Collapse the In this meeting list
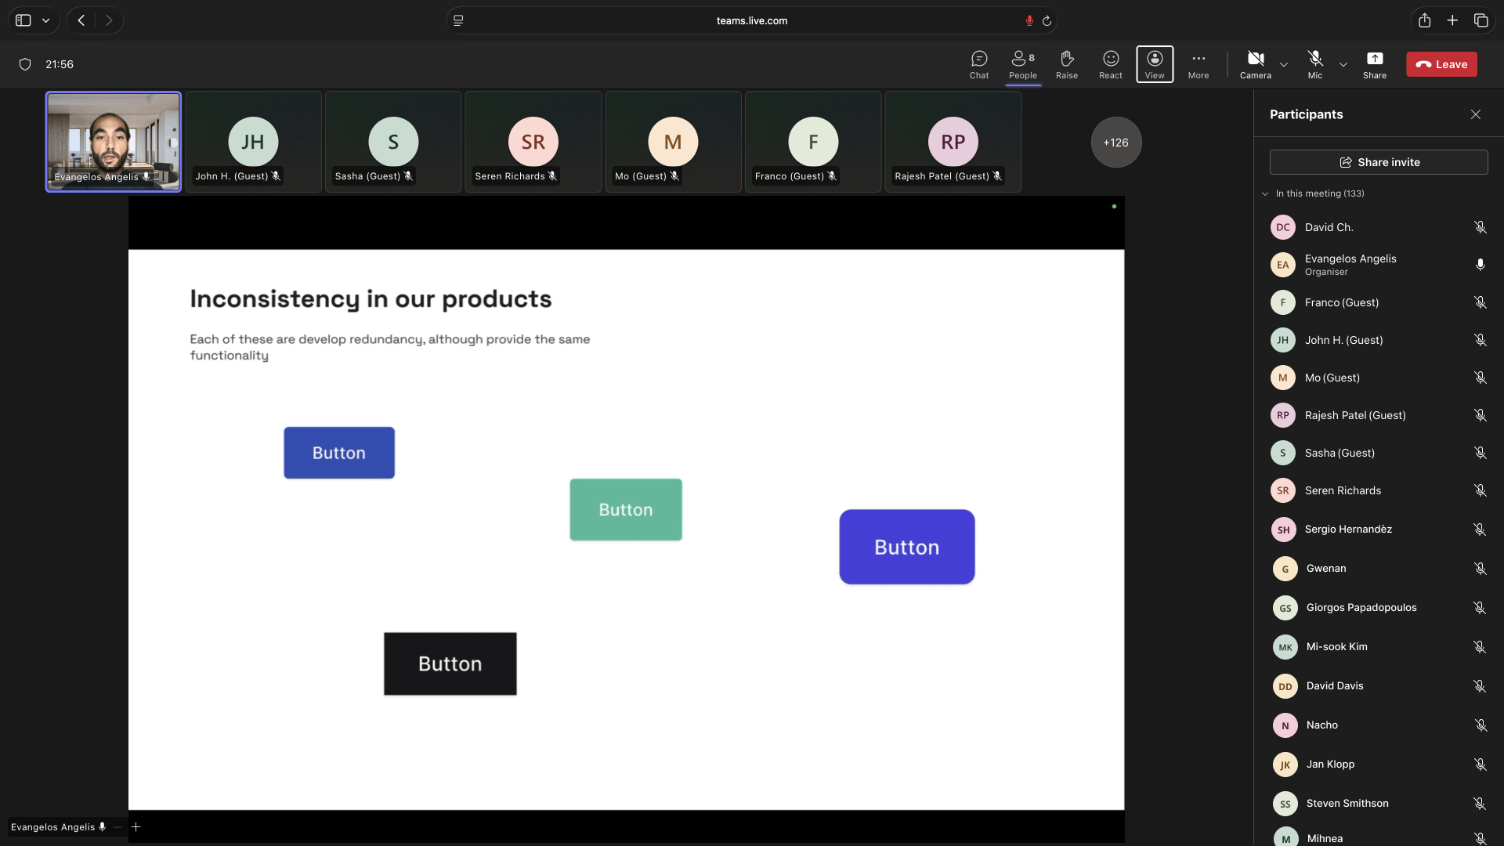Viewport: 1504px width, 846px height. coord(1265,193)
